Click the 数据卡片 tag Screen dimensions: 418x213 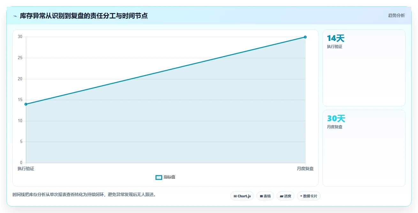tap(308, 196)
